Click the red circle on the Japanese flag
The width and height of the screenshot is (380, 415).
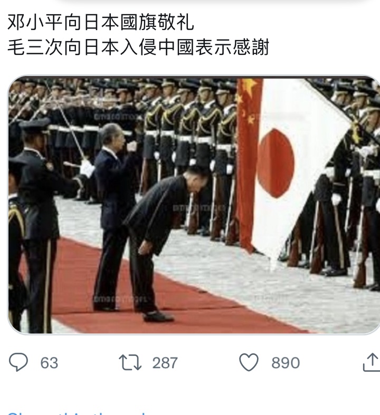tap(275, 163)
